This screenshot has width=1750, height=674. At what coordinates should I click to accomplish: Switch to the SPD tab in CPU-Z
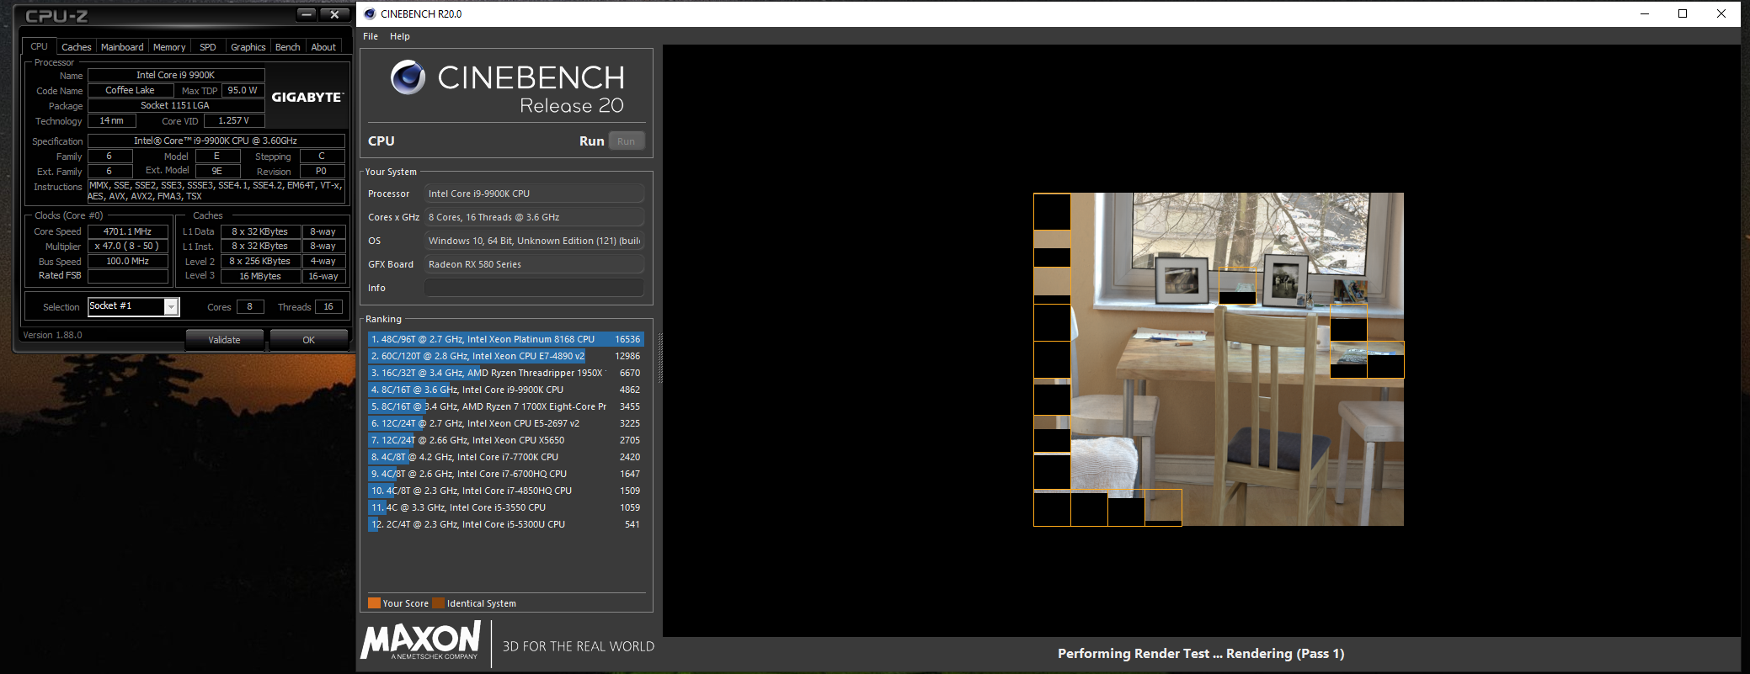pyautogui.click(x=208, y=47)
